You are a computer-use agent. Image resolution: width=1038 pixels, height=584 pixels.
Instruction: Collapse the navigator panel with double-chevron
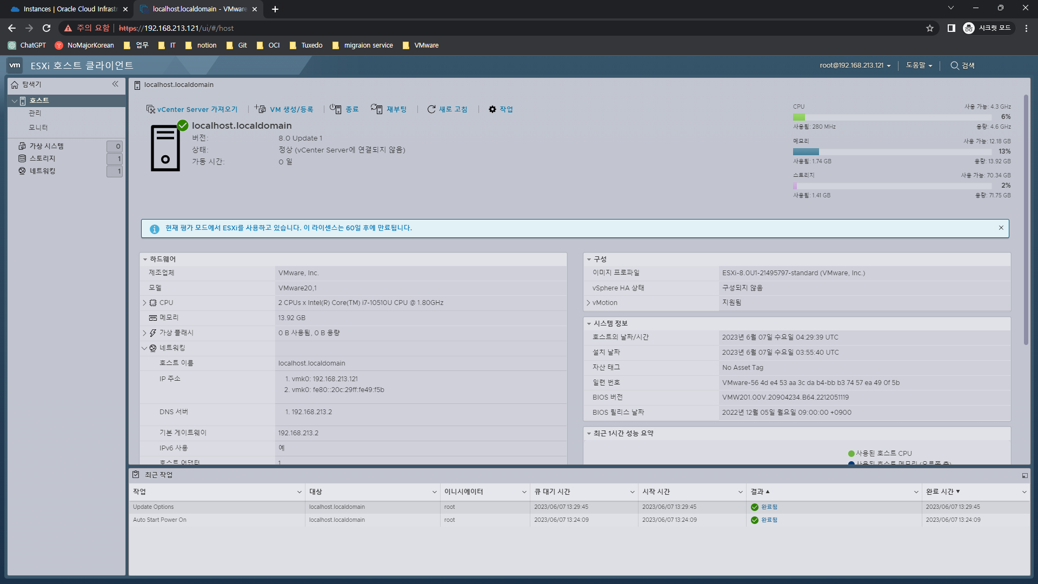click(x=115, y=84)
